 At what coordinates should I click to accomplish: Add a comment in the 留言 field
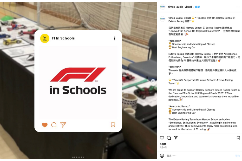(199, 156)
